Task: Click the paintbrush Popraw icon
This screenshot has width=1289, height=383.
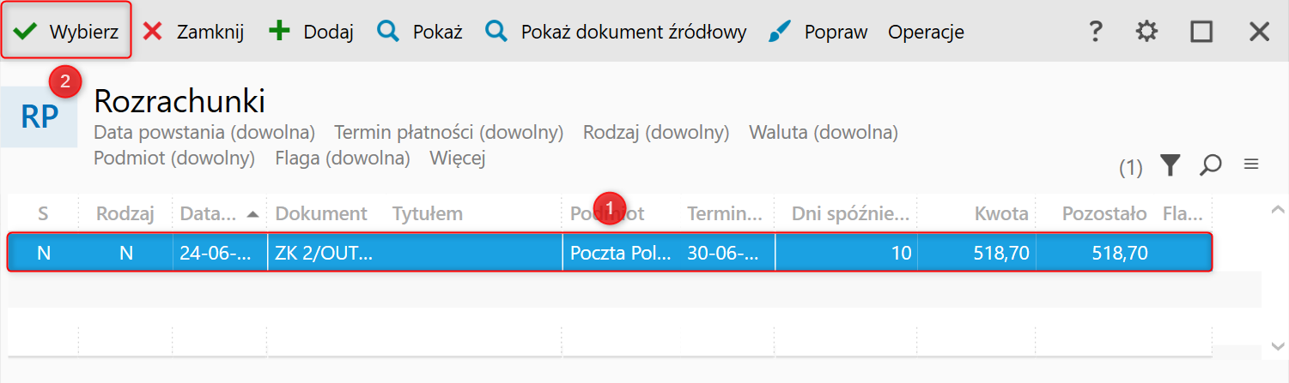Action: (x=780, y=32)
